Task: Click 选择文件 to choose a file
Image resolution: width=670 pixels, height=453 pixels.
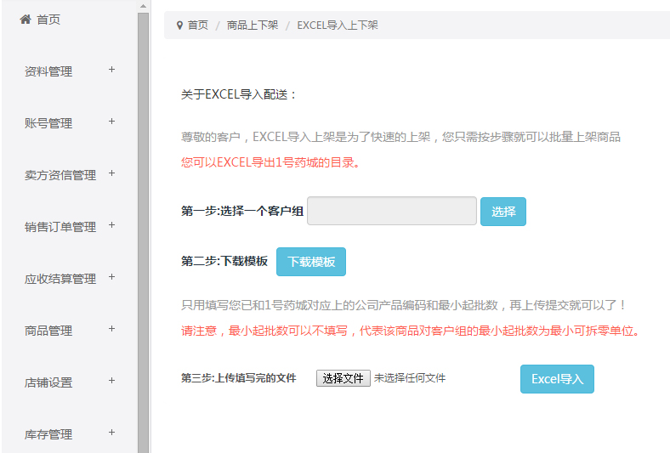Action: tap(344, 378)
